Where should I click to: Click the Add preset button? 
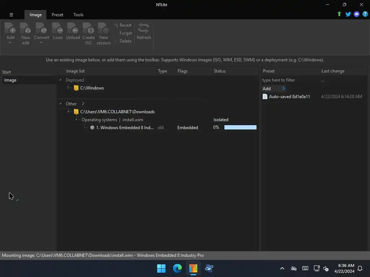[x=266, y=89]
